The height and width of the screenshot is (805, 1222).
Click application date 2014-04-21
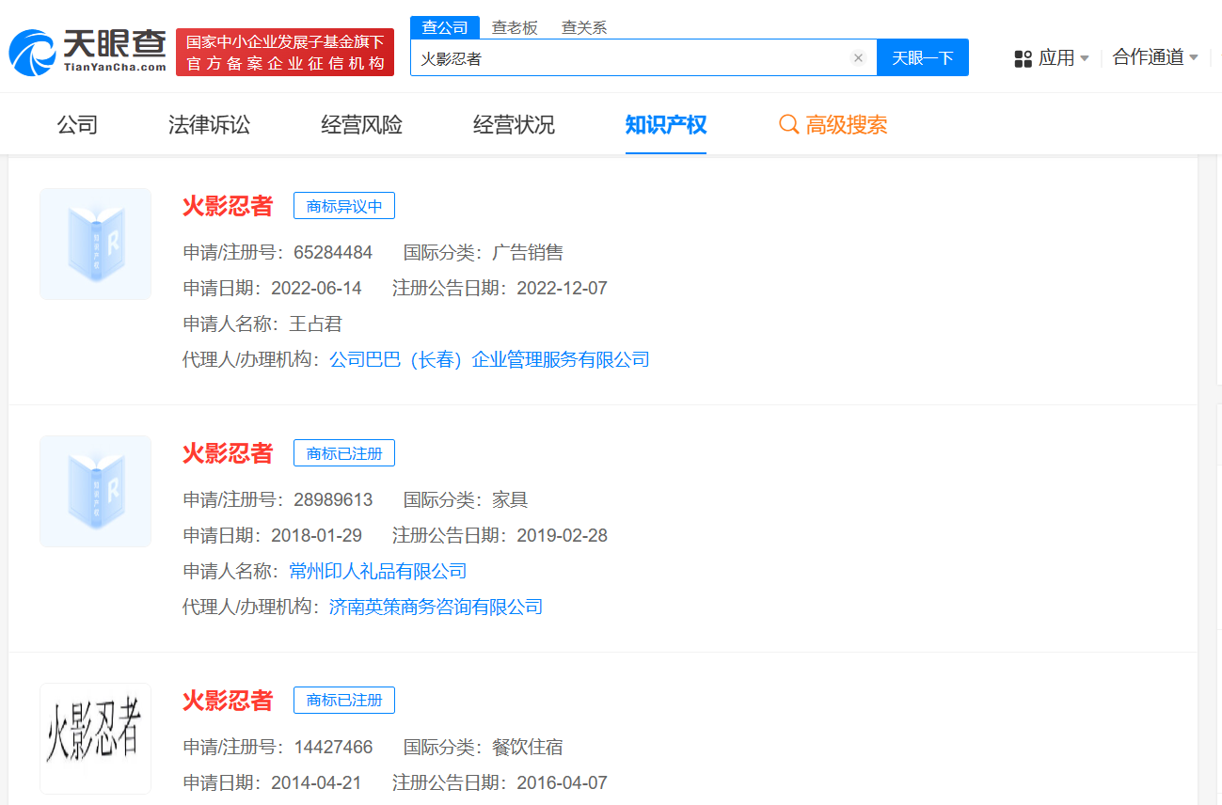pyautogui.click(x=316, y=782)
